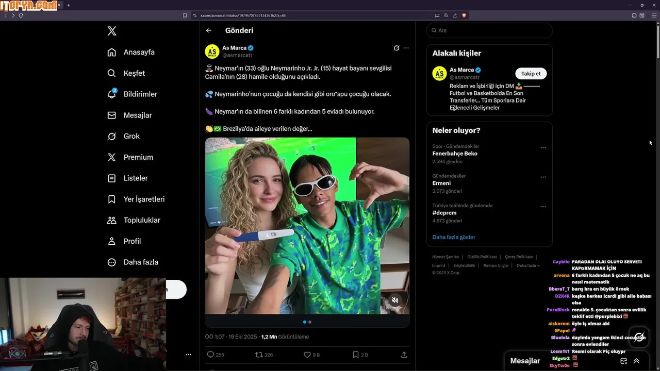Viewport: 660px width, 371px height.
Task: Click Daha fazla göster under trends
Action: click(x=454, y=237)
